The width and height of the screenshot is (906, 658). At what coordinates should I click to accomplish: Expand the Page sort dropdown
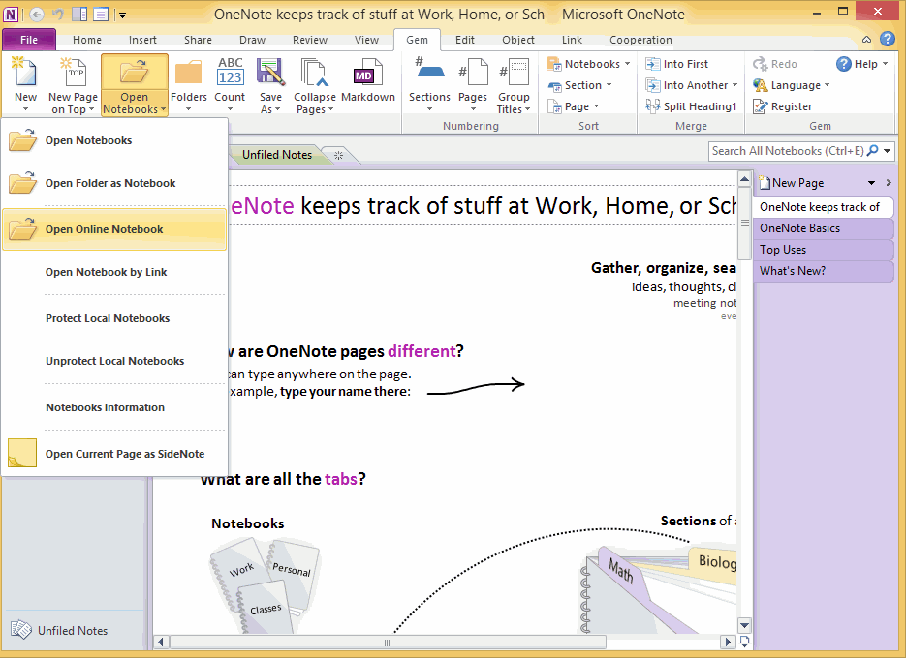[596, 106]
